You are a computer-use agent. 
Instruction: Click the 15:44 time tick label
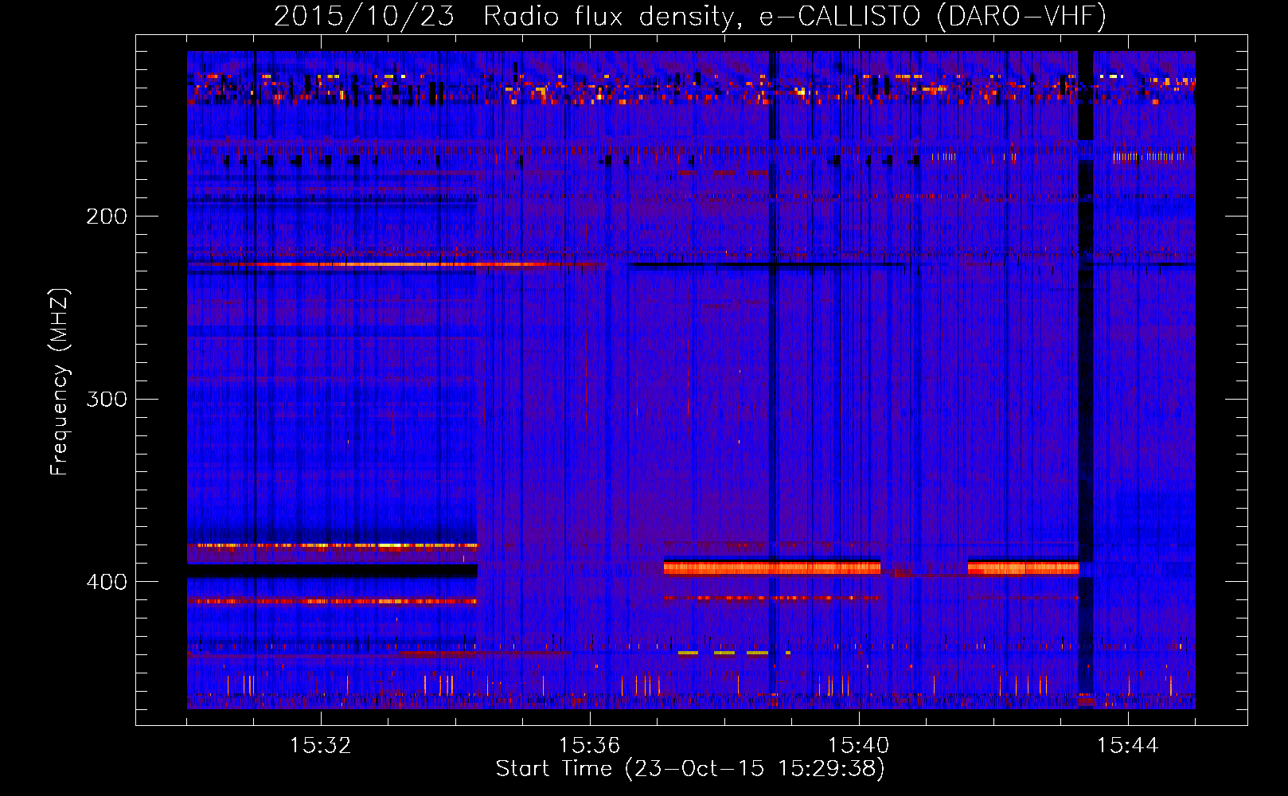click(1128, 746)
